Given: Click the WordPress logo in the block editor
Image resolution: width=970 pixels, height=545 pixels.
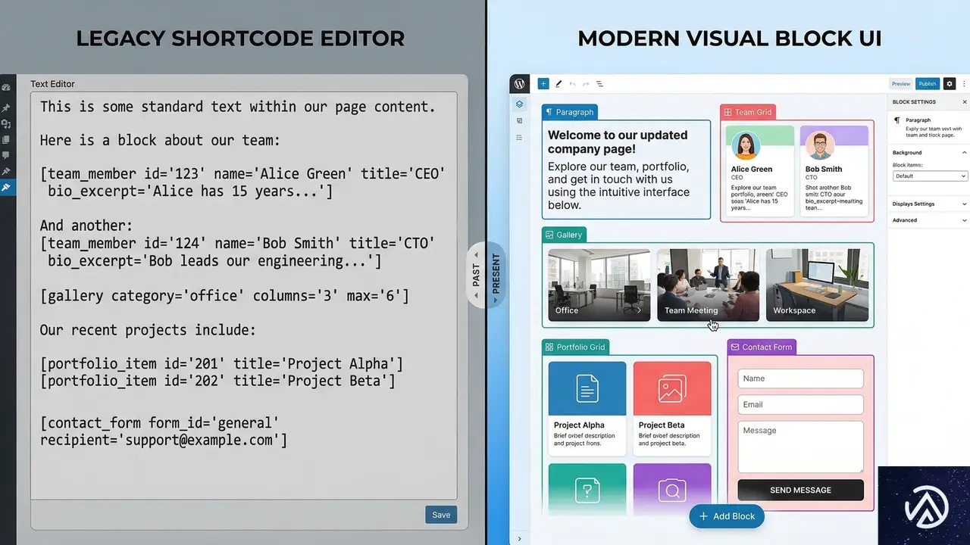Looking at the screenshot, I should click(520, 84).
